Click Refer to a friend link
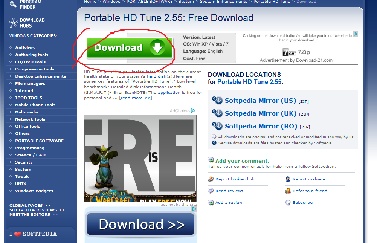377x243 pixels. [x=310, y=191]
